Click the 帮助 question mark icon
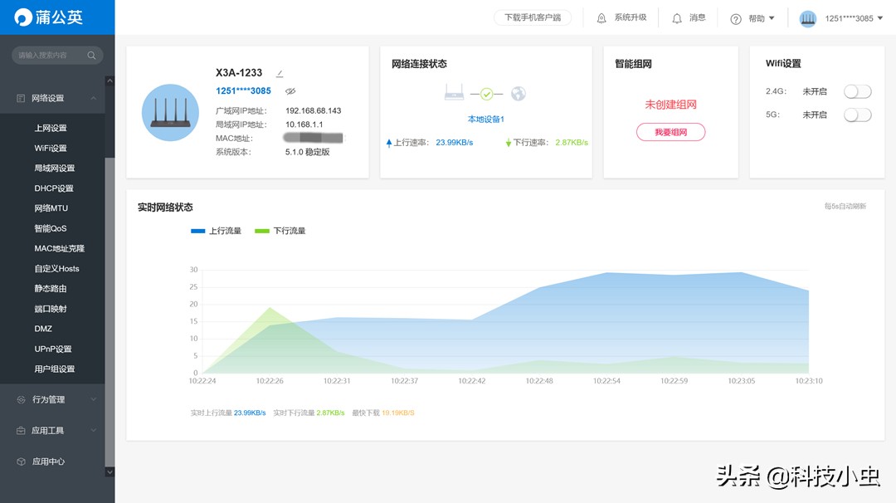Image resolution: width=896 pixels, height=503 pixels. pyautogui.click(x=735, y=19)
